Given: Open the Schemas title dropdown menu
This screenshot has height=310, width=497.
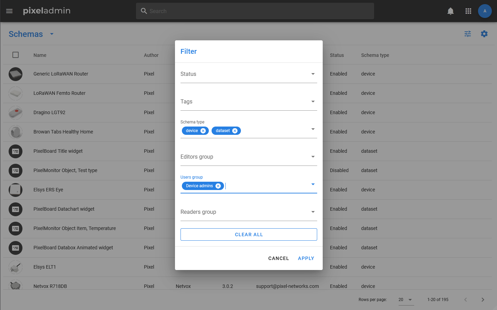Looking at the screenshot, I should [52, 34].
